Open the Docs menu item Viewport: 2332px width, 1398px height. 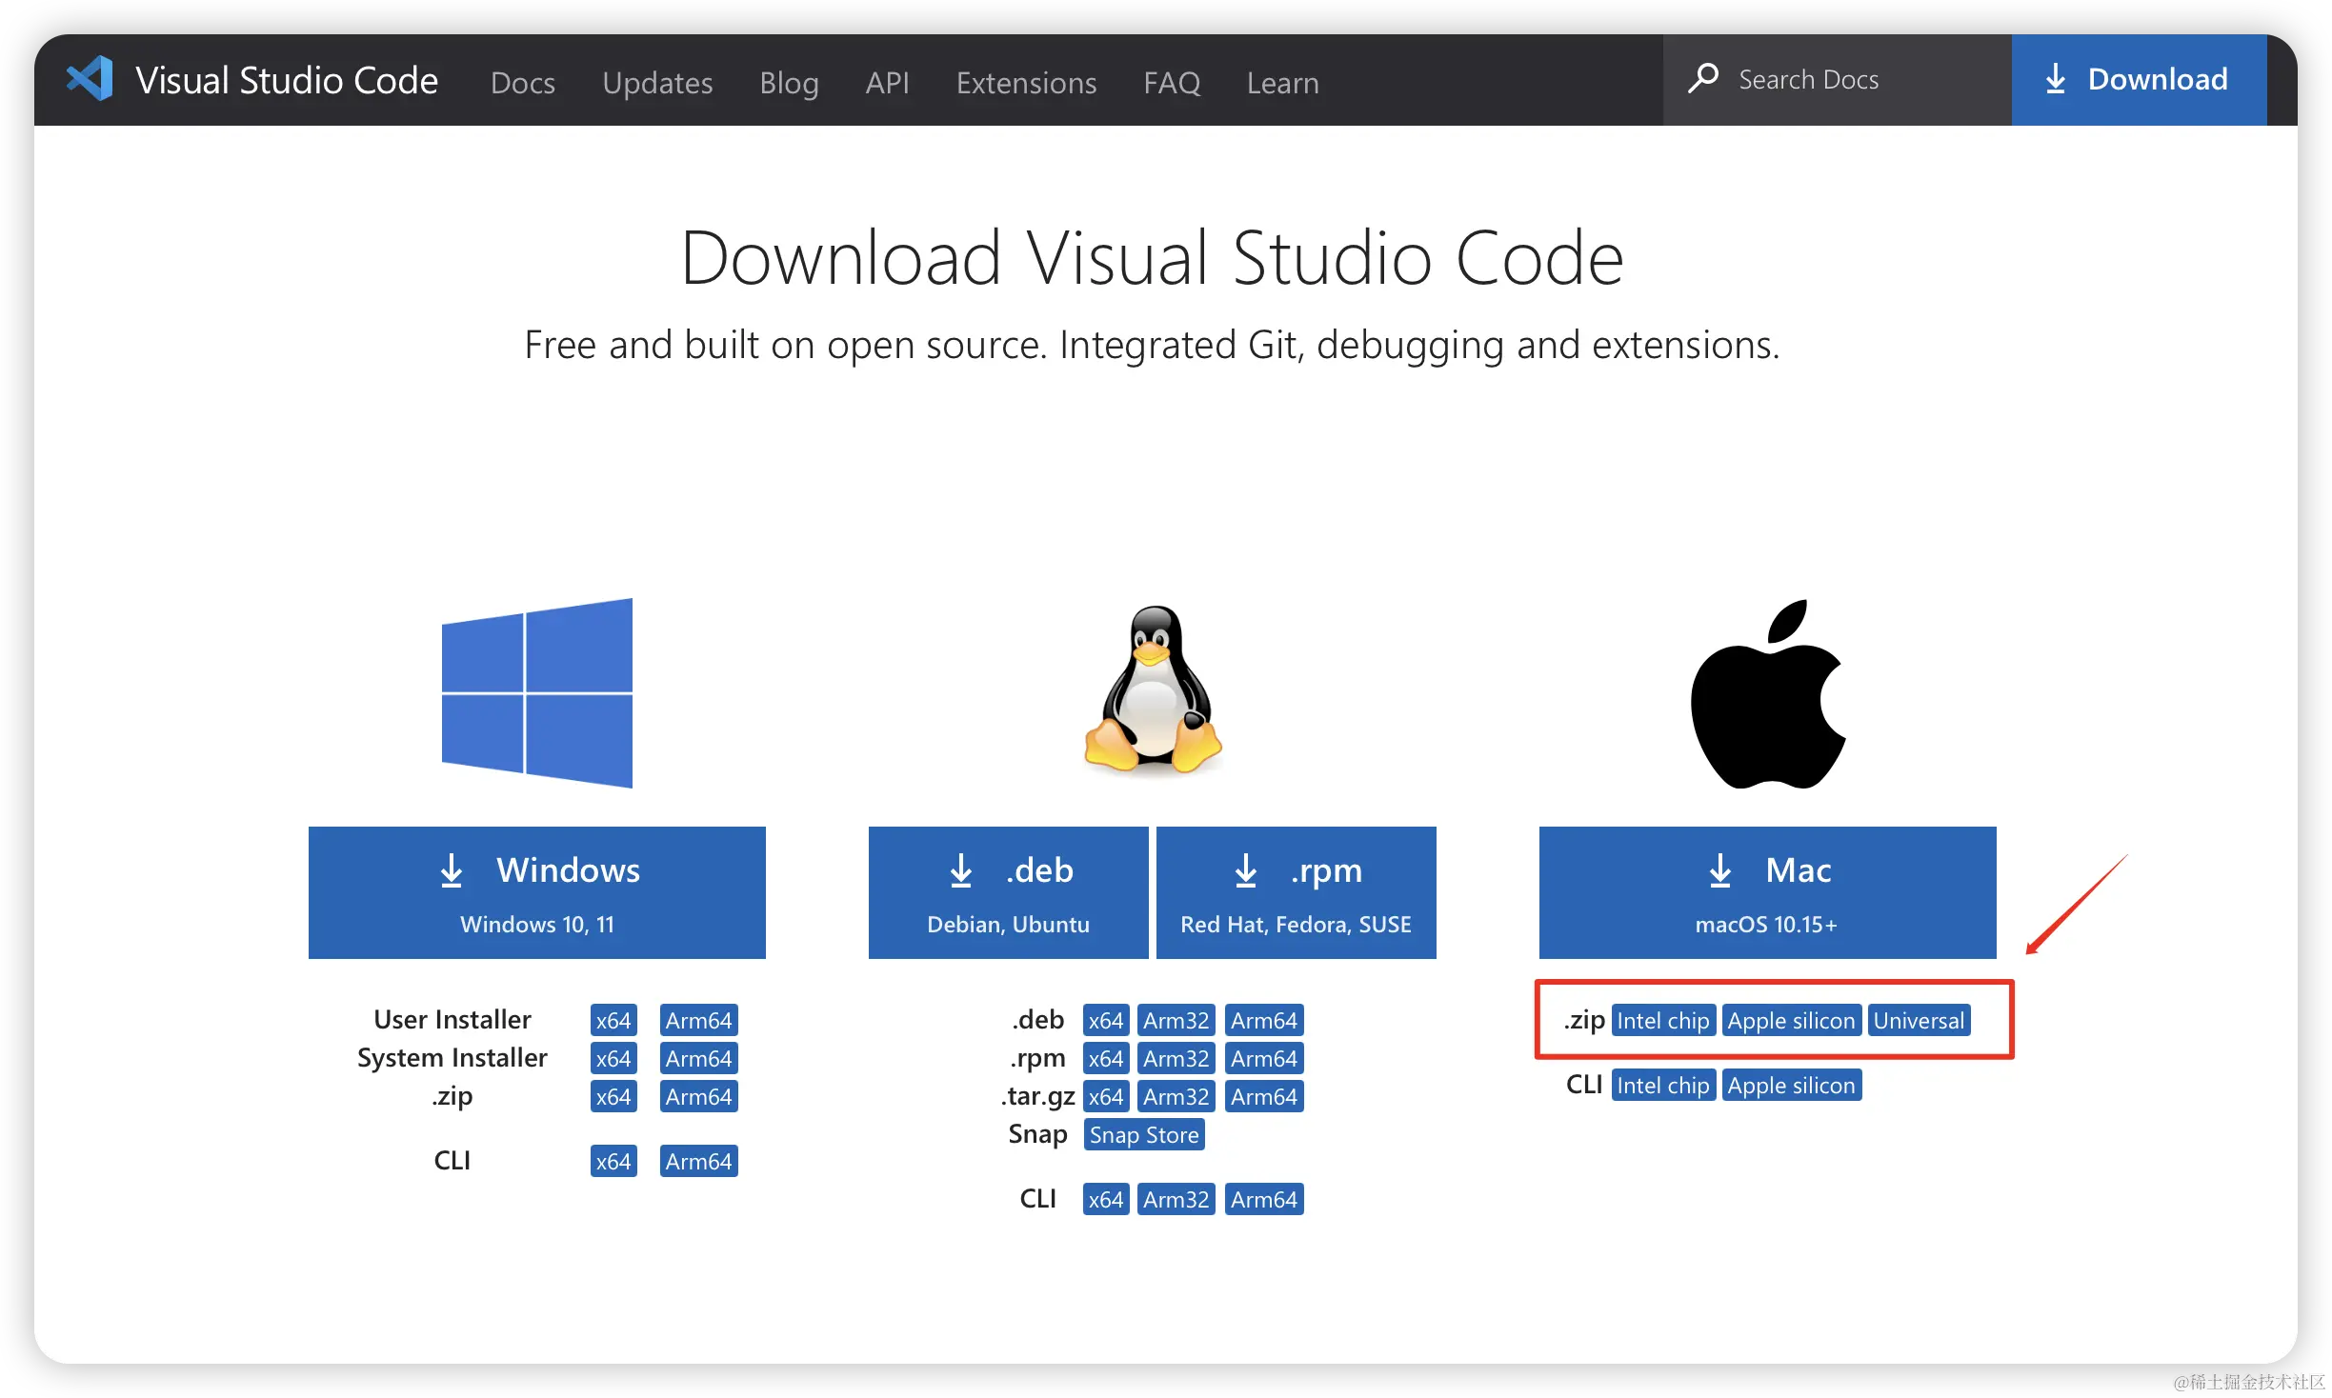coord(522,83)
